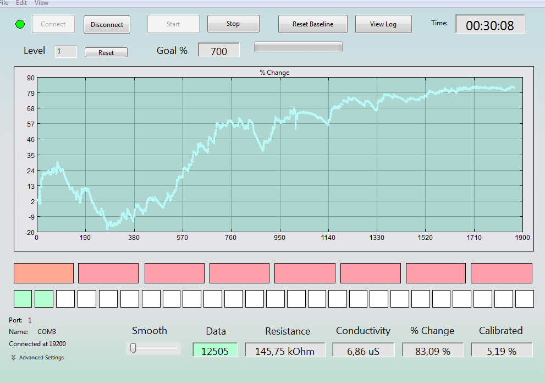The width and height of the screenshot is (545, 383).
Task: Open the log with View Log
Action: (x=383, y=24)
